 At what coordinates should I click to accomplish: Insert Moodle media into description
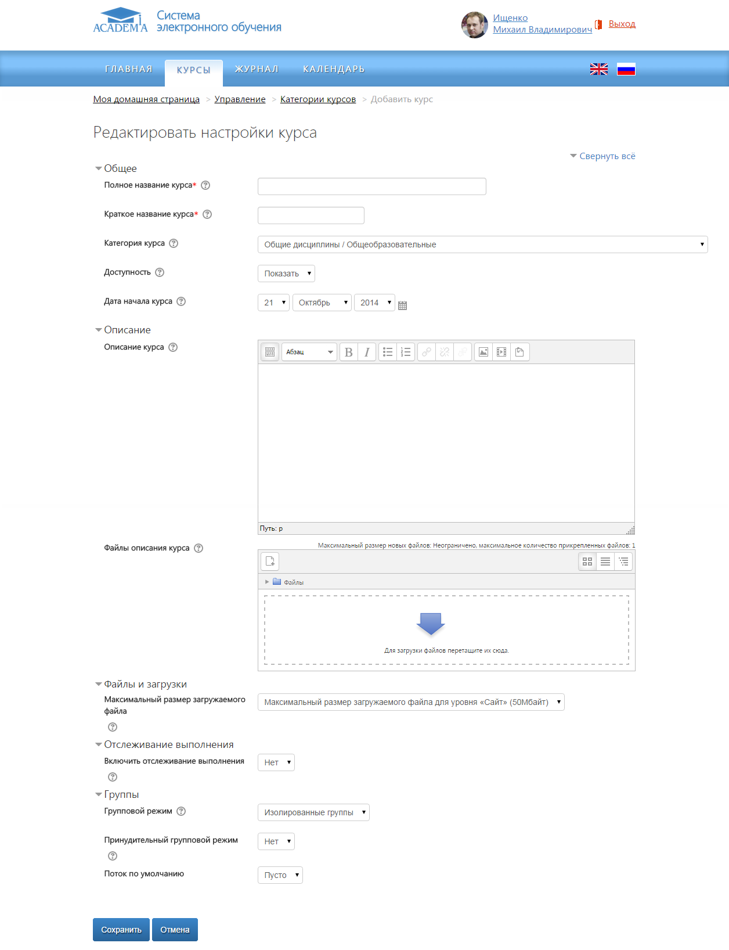tap(501, 352)
